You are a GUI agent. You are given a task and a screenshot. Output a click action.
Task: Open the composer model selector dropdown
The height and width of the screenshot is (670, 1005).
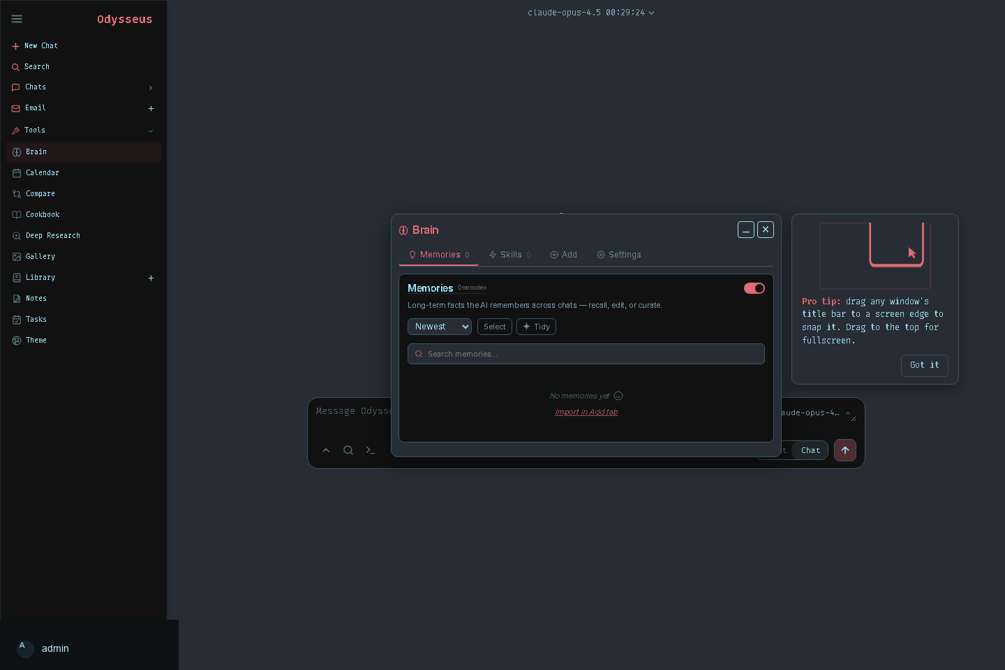coord(817,413)
